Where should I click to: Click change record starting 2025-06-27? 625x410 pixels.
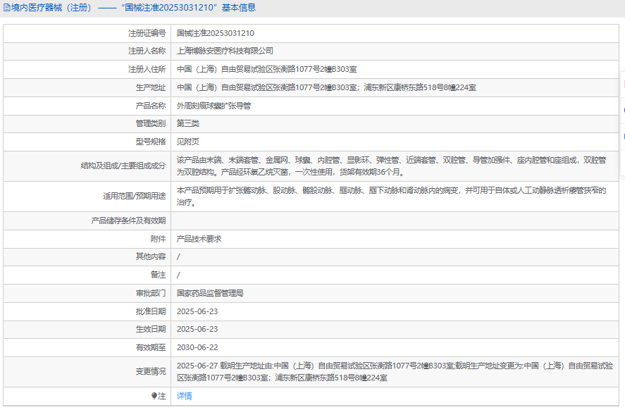(x=395, y=372)
